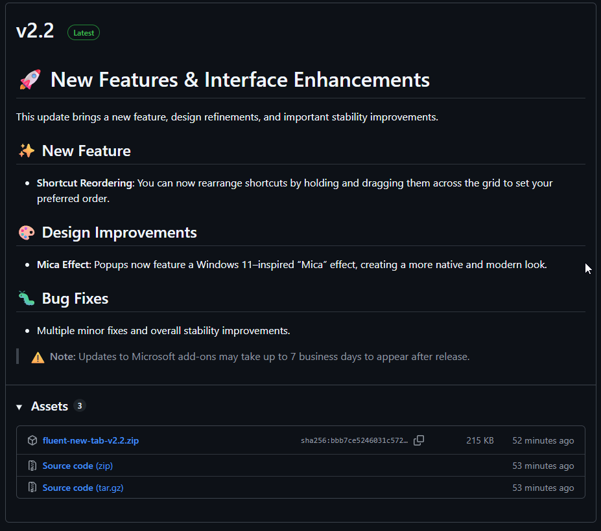Click the Assets count badge showing 3

pyautogui.click(x=80, y=406)
